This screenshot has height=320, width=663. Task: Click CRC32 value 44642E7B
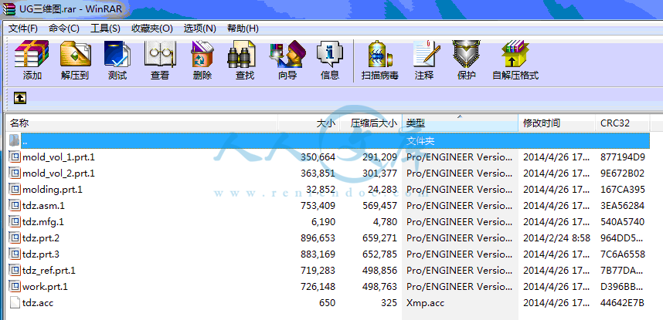click(622, 303)
